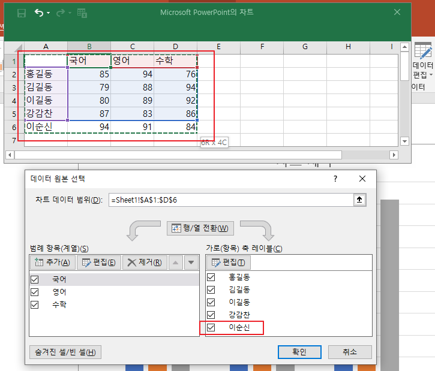Click the dialog help question mark

(335, 179)
